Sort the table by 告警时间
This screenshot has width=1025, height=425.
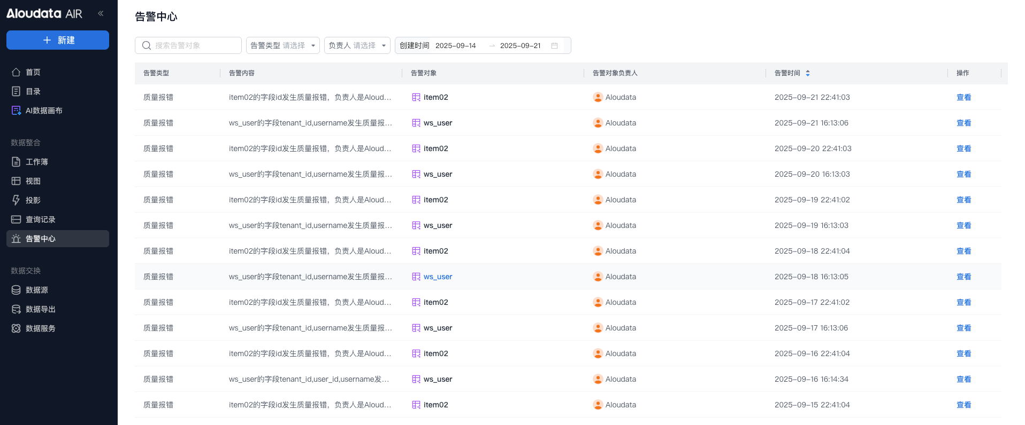point(807,73)
